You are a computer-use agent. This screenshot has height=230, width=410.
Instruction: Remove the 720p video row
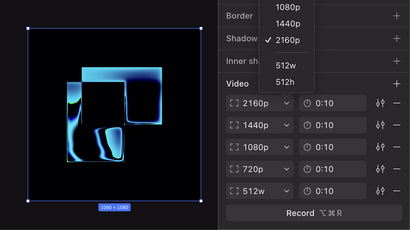click(x=397, y=169)
